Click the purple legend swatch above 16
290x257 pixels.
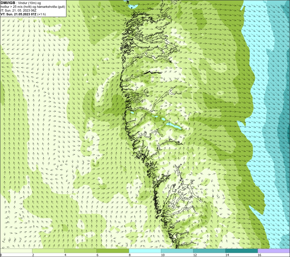click(x=274, y=251)
